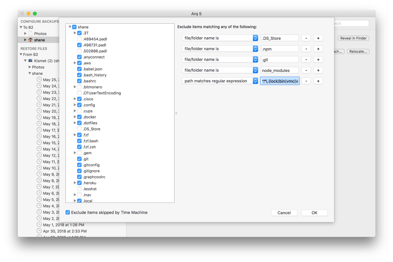Remove the .git exclusion rule with minus
This screenshot has height=262, width=393.
pos(306,60)
